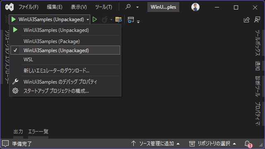Open the ソリューション エクスプローラー side tab
The height and width of the screenshot is (149, 265).
[7, 57]
